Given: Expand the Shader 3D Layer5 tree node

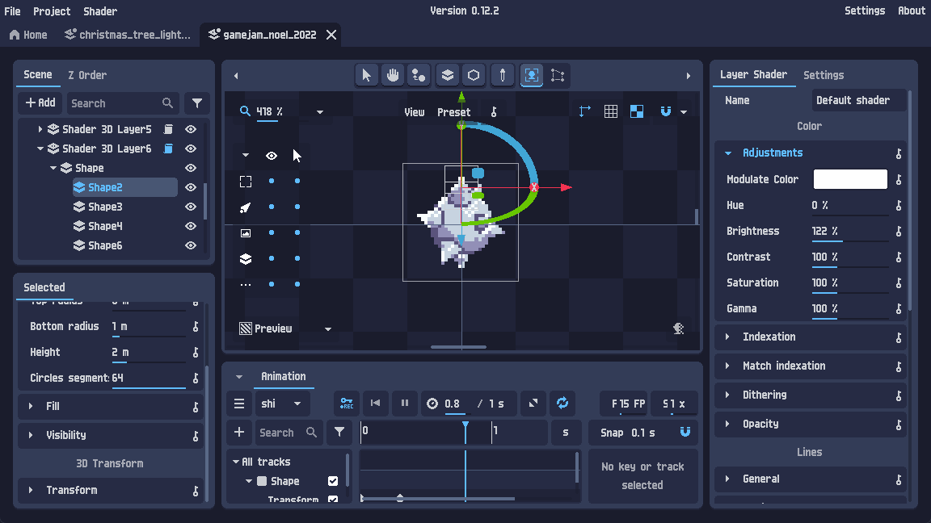Looking at the screenshot, I should click(40, 129).
